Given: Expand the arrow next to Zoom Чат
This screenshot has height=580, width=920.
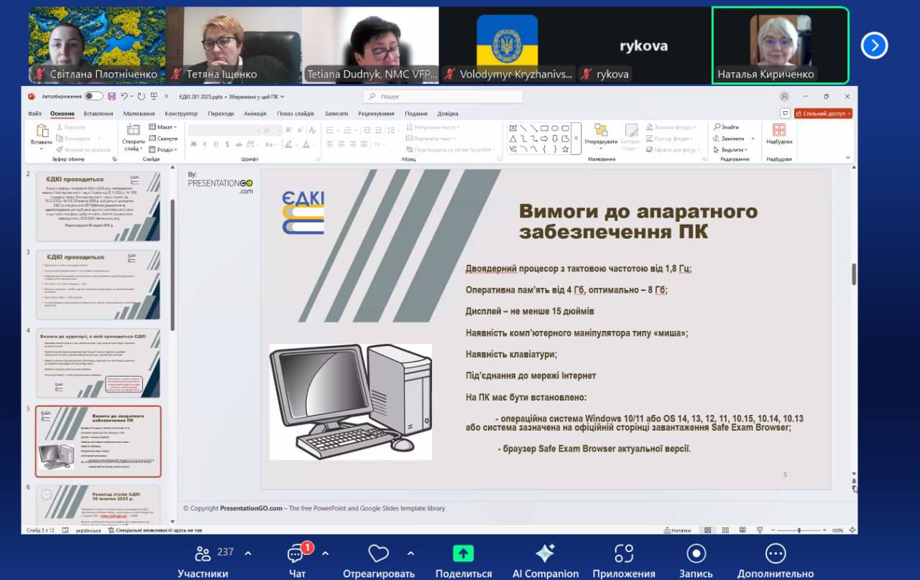Looking at the screenshot, I should 325,553.
